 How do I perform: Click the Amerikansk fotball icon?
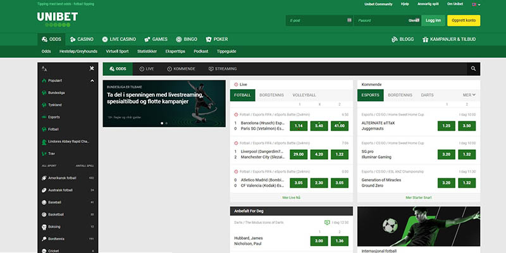point(44,178)
